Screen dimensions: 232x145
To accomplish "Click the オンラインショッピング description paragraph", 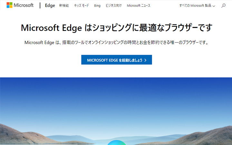I will [x=116, y=43].
